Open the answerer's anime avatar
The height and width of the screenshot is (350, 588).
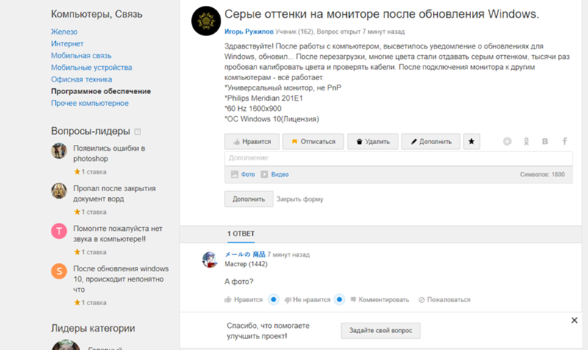209,260
